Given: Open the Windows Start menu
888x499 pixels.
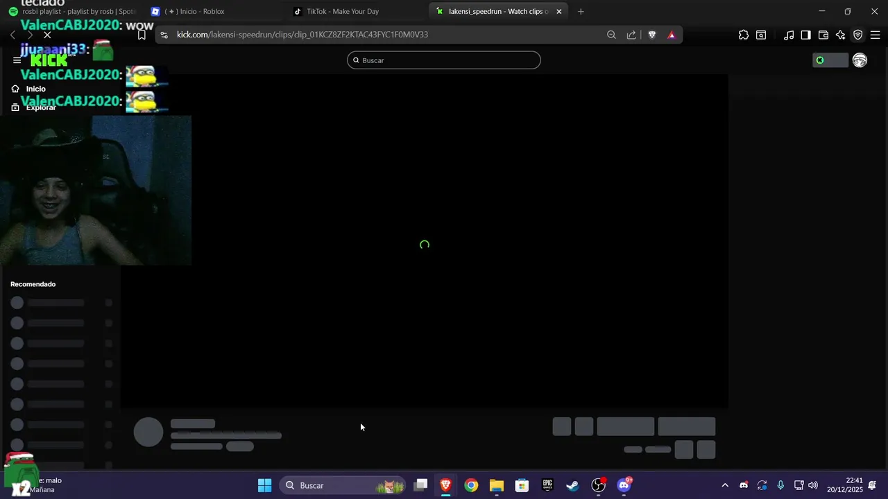Looking at the screenshot, I should 264,485.
